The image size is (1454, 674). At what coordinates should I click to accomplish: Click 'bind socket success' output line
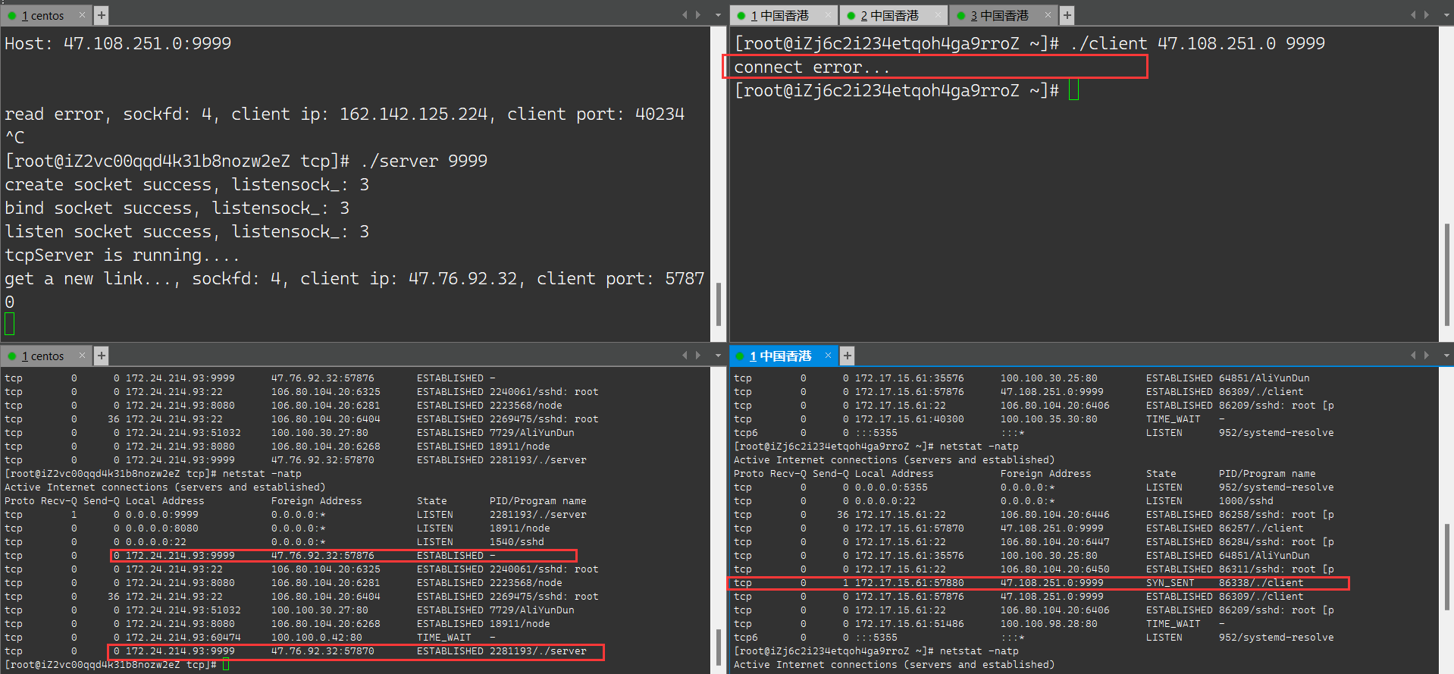click(x=177, y=208)
